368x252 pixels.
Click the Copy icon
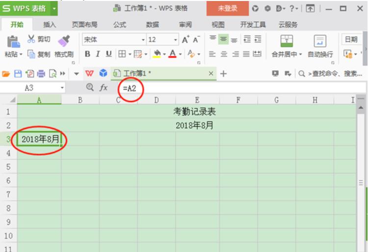click(31, 54)
